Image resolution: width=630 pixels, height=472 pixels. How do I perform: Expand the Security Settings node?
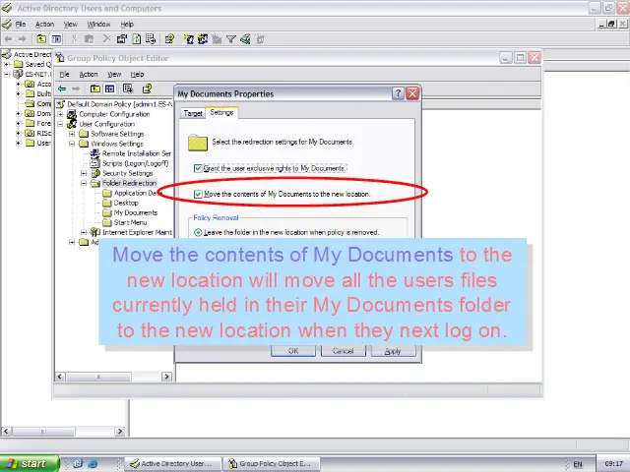click(84, 173)
